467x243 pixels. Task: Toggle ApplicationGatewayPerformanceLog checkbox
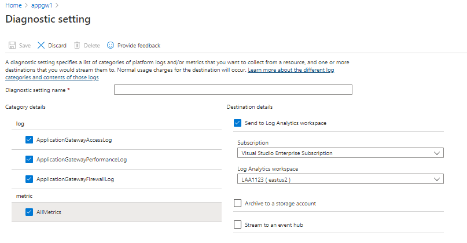(x=30, y=160)
